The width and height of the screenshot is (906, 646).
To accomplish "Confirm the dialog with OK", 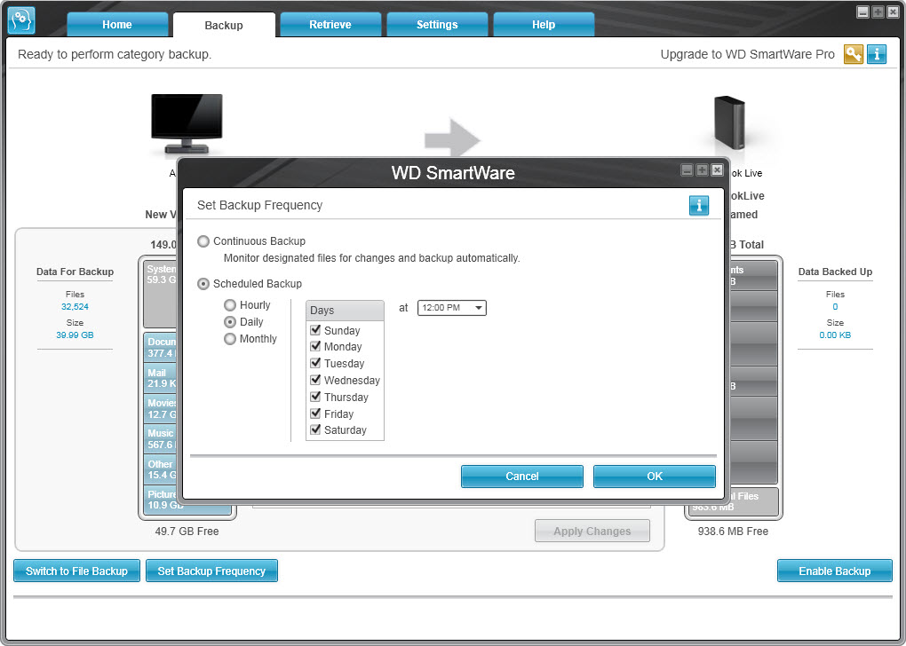I will (655, 477).
